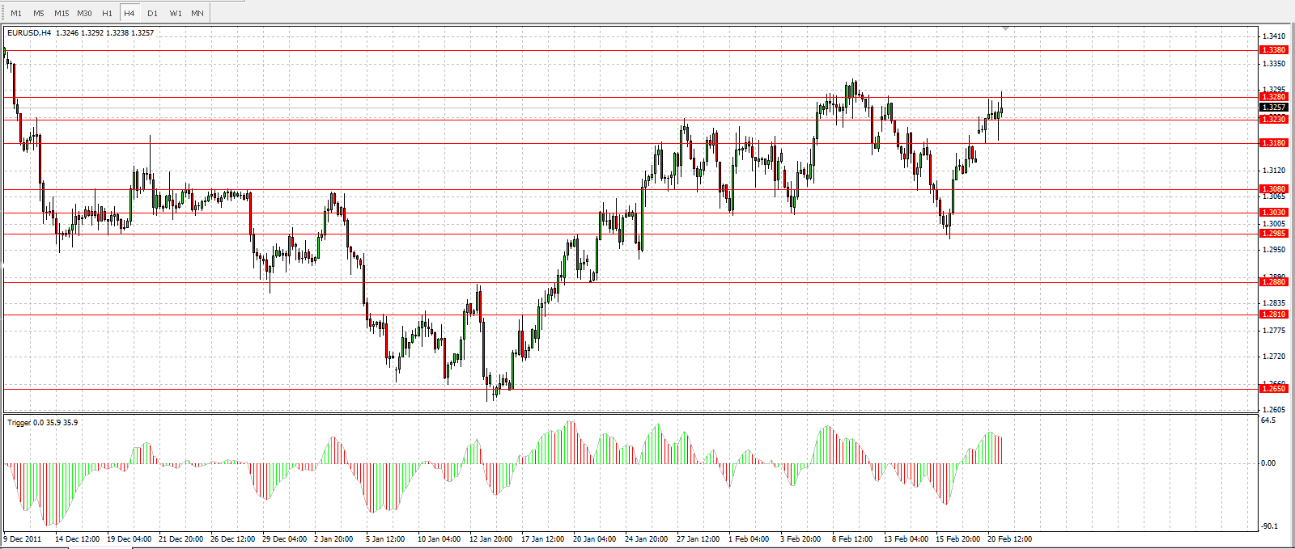
Task: Click the 14 Dec 12:00 date label
Action: click(x=78, y=538)
